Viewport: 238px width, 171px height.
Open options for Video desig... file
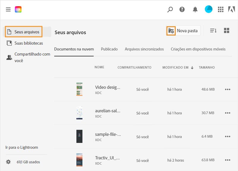coord(228,89)
